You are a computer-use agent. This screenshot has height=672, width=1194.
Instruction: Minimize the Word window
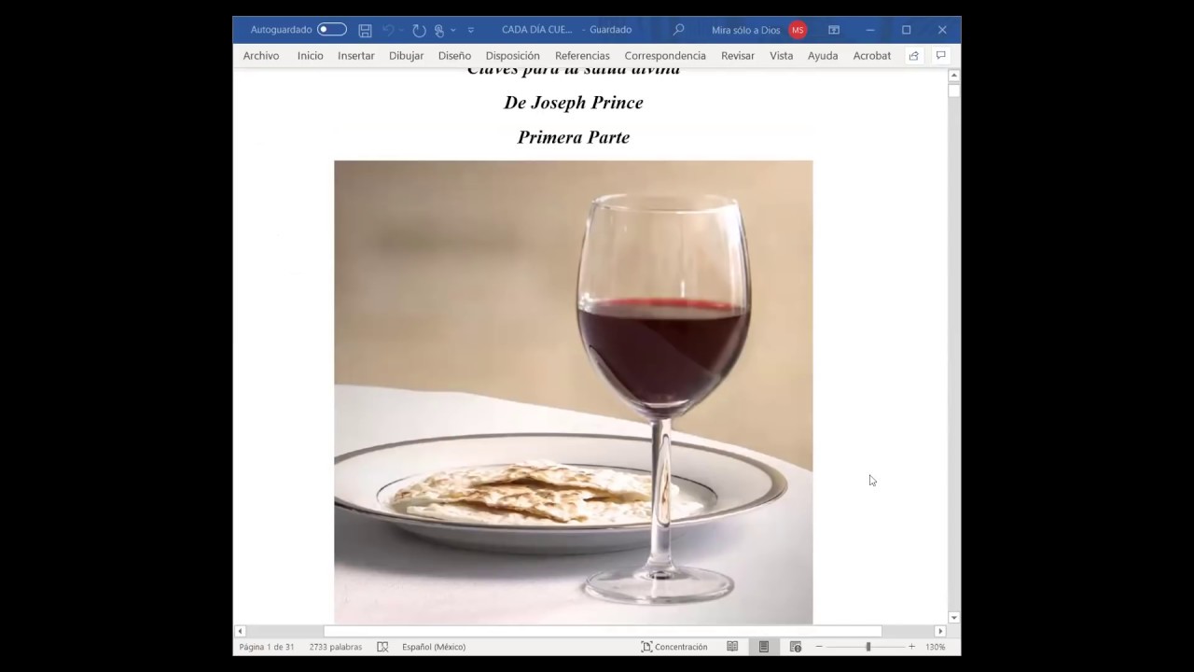(x=870, y=30)
